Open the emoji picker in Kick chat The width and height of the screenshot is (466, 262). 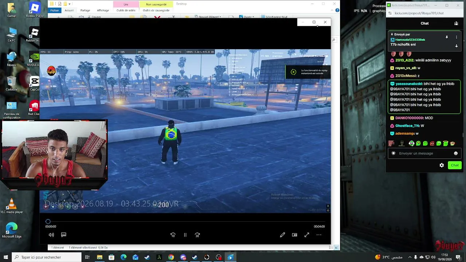(456, 153)
